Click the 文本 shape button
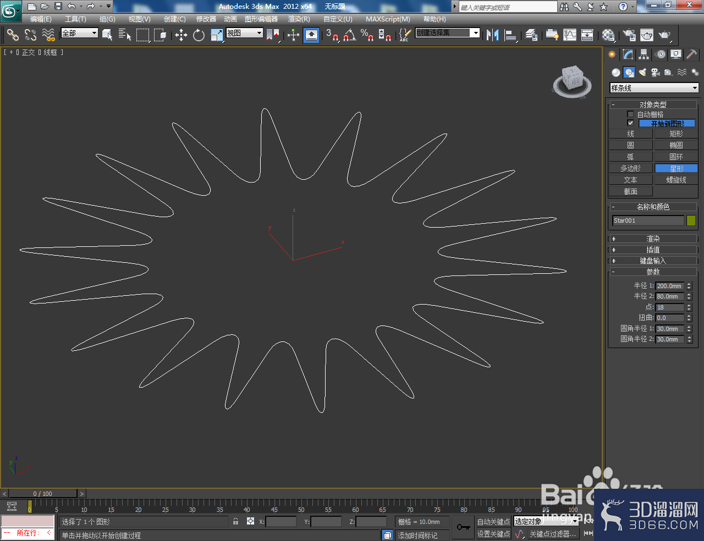 pyautogui.click(x=630, y=180)
